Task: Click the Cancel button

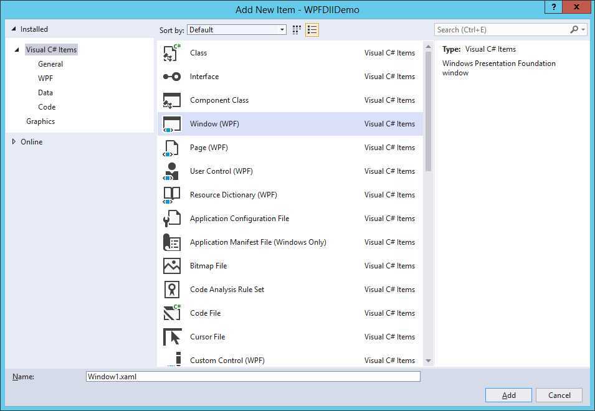Action: 559,395
